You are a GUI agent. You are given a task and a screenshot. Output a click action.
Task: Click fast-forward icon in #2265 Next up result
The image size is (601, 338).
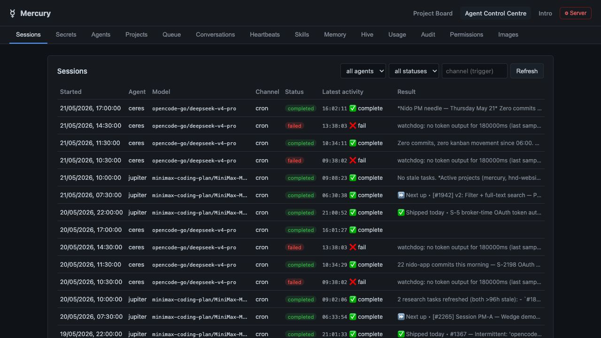click(401, 316)
